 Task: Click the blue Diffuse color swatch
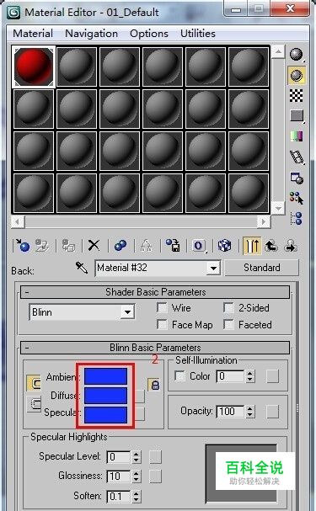[x=105, y=396]
